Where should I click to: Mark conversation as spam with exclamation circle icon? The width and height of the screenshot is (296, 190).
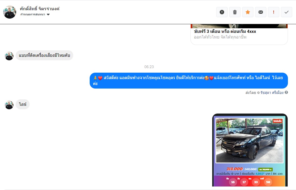(x=222, y=12)
